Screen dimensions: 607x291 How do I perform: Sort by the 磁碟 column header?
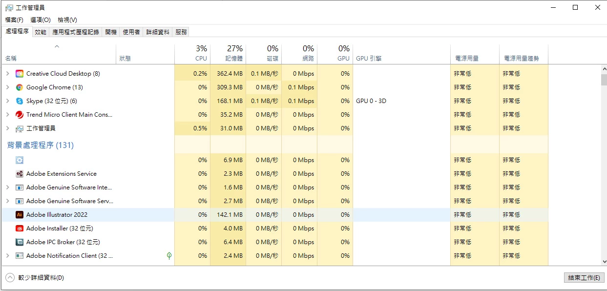coord(264,54)
